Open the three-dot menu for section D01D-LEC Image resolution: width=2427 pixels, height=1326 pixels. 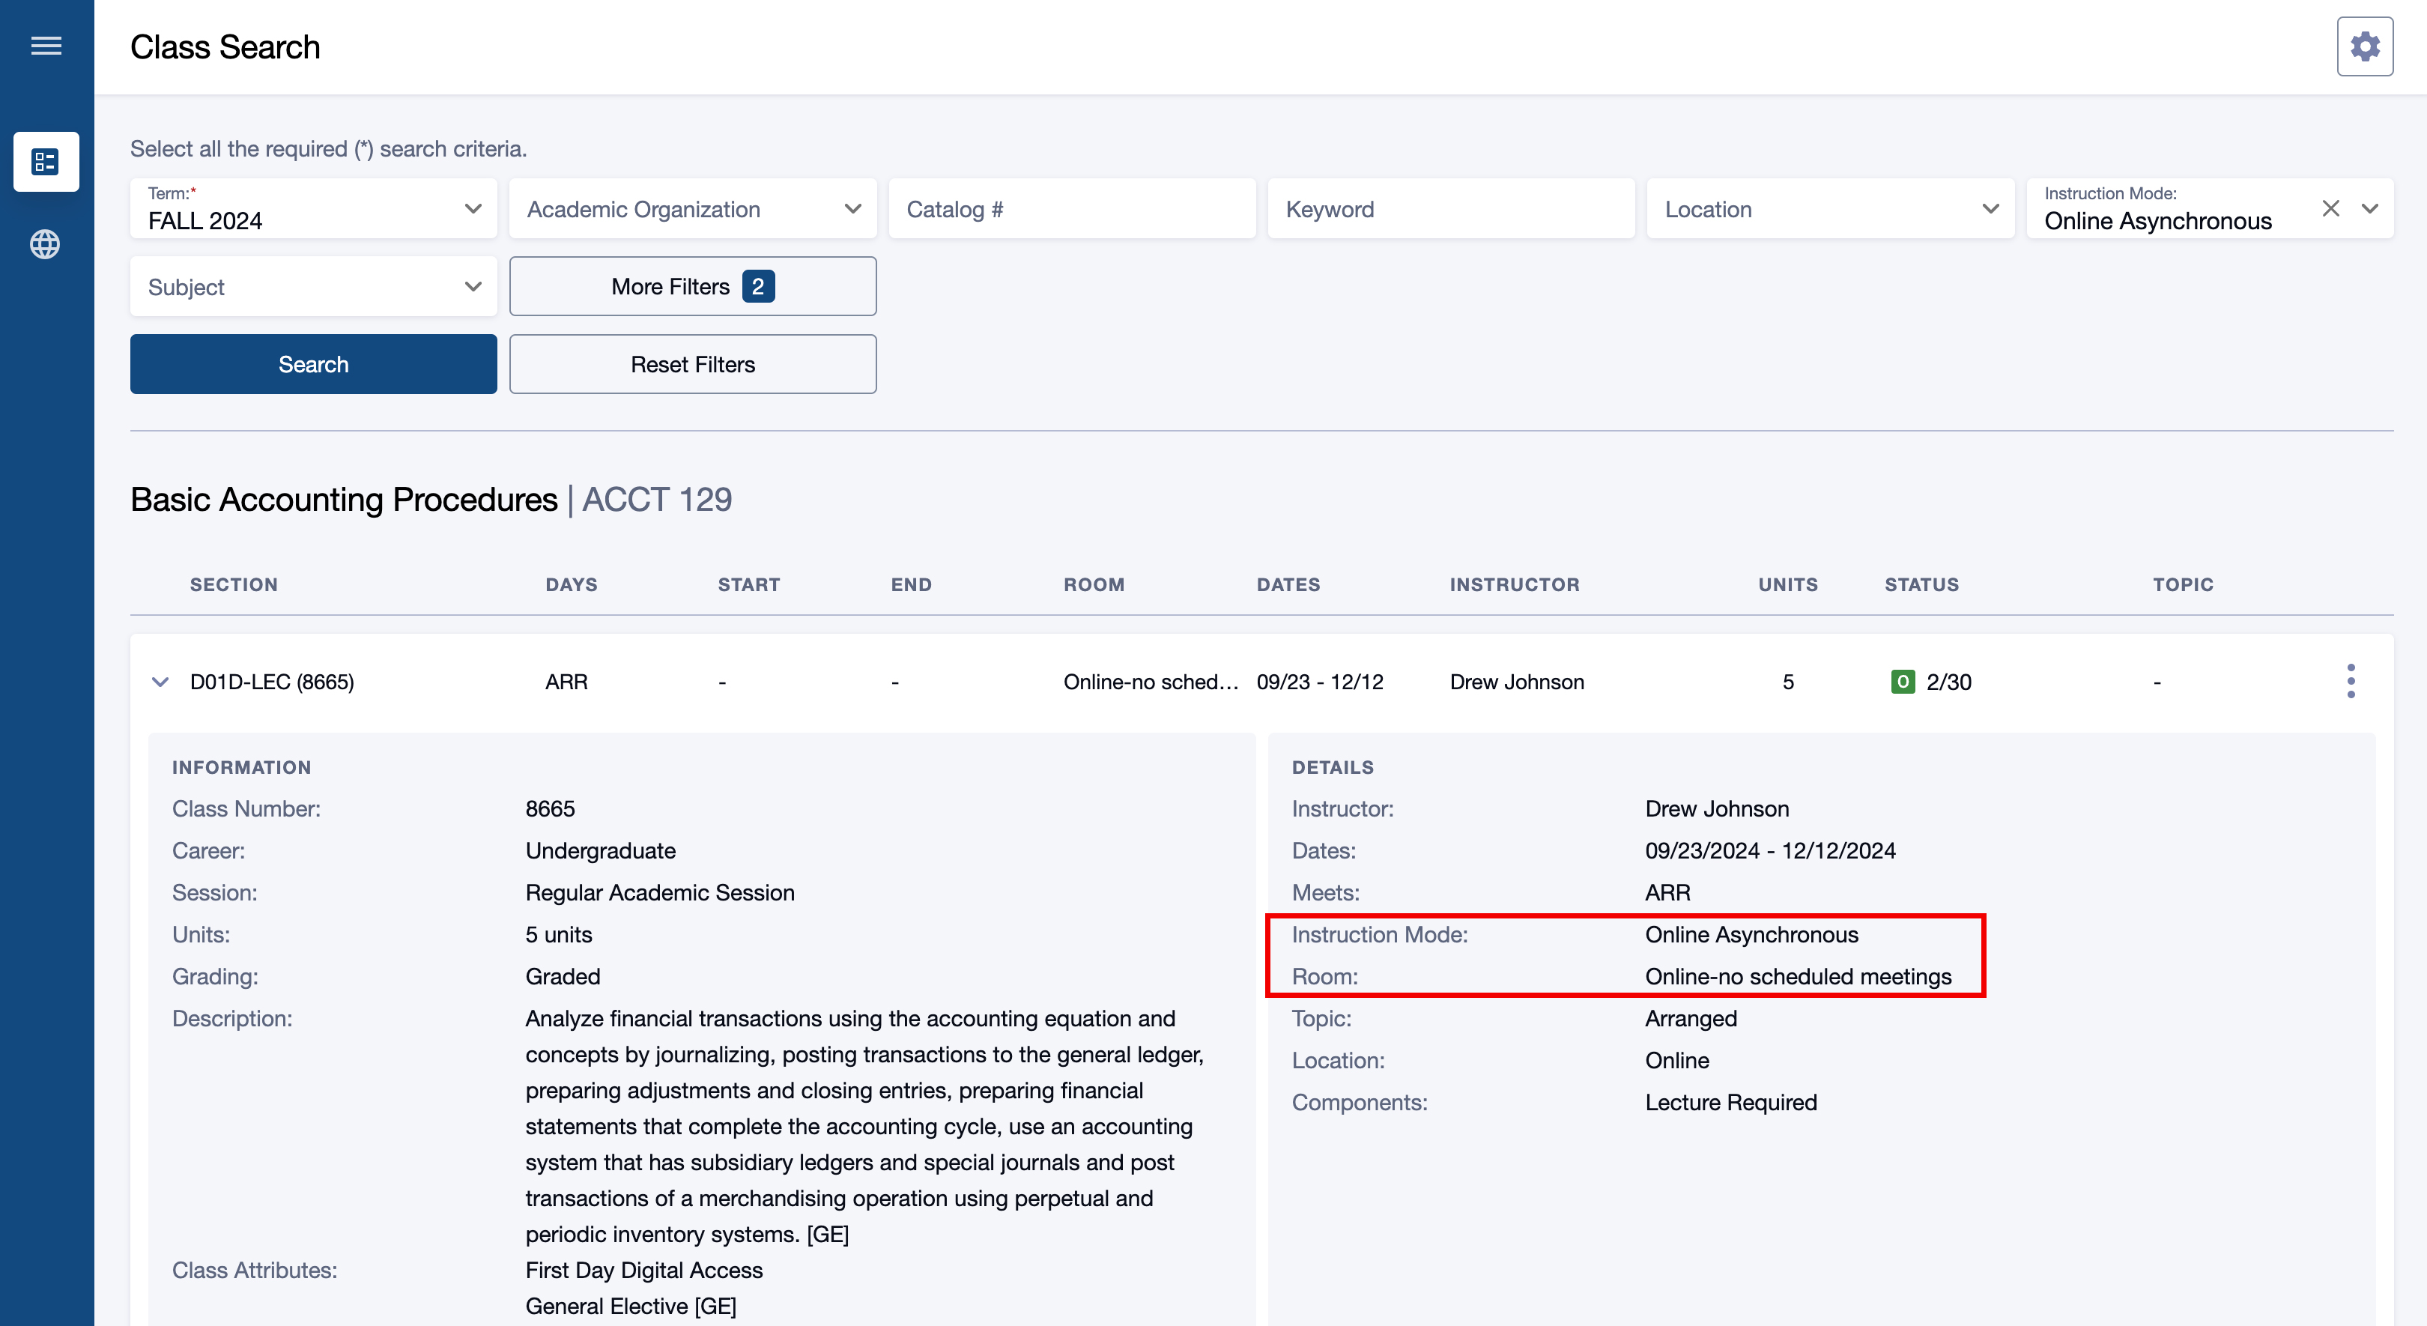[2351, 680]
